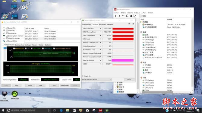Screen dimensions: 202x113
Task: Click the report page icon in AIDA64
Action: pos(140,16)
